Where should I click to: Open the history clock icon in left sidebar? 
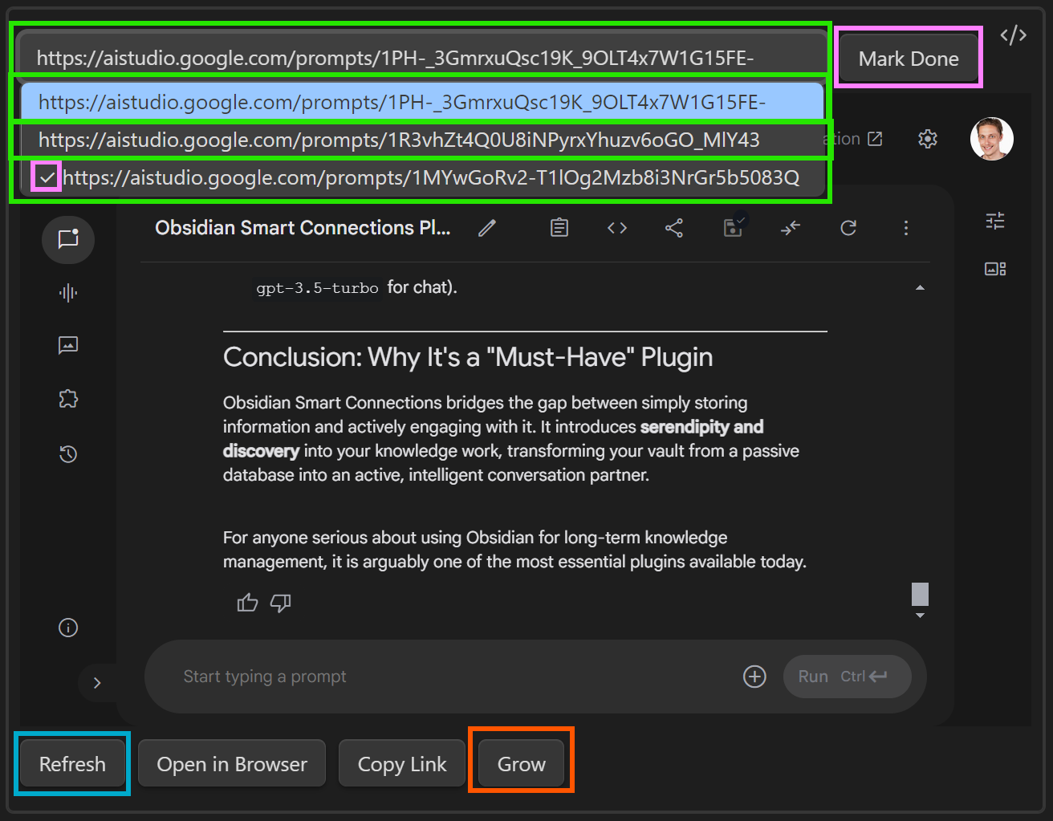[68, 454]
